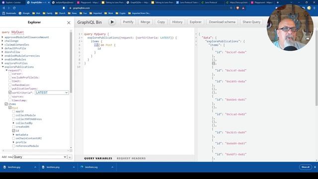Go back with the browser back arrow
318x179 pixels.
coord(3,8)
